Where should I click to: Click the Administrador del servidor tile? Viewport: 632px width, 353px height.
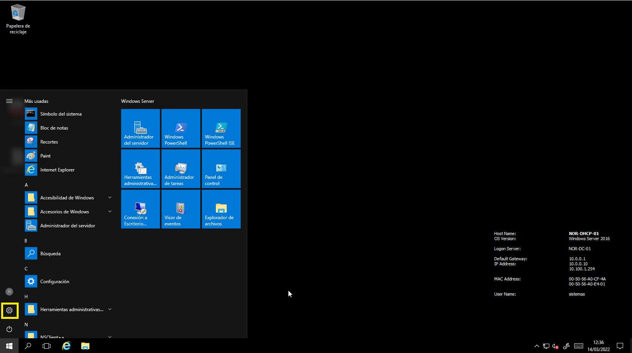pos(141,128)
